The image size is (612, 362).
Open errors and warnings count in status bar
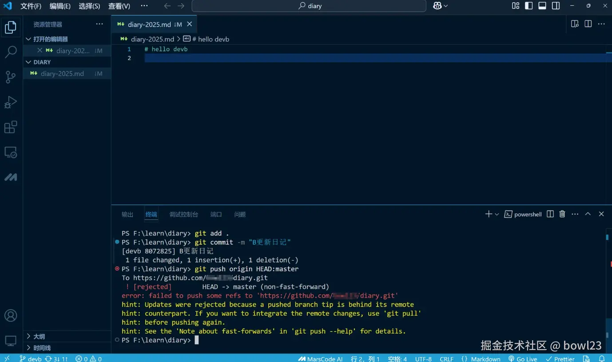(88, 358)
